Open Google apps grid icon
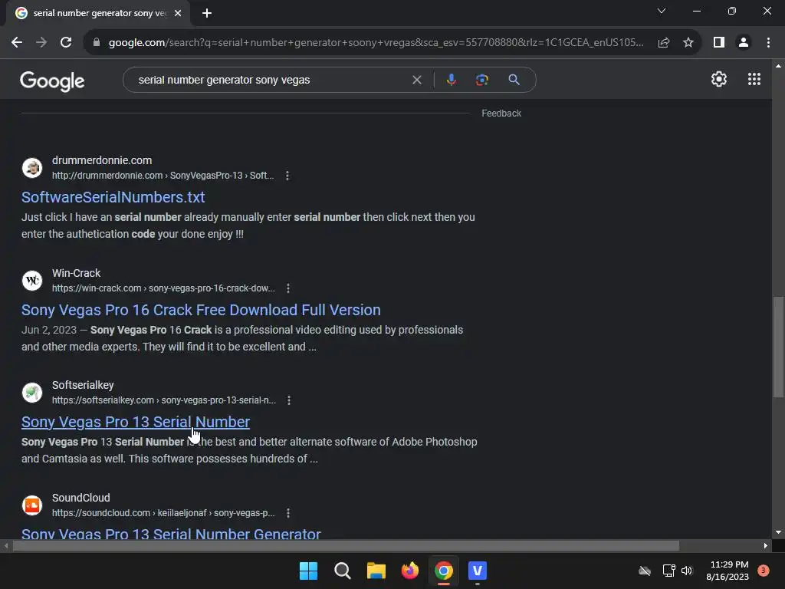The height and width of the screenshot is (589, 785). [x=754, y=79]
